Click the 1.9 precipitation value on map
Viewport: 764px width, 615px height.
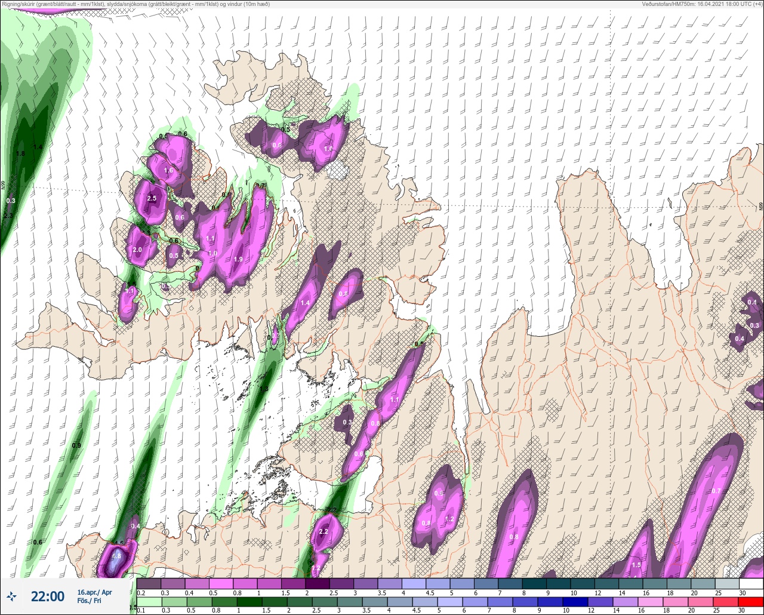238,259
